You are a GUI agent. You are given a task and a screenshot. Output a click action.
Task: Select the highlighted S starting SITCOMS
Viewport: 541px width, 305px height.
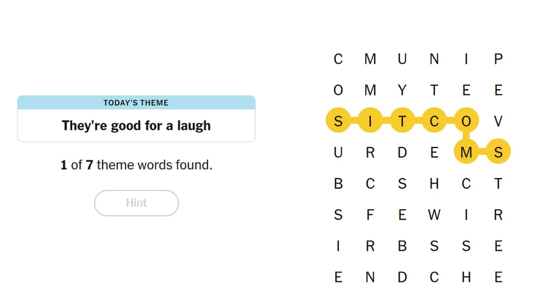point(338,121)
